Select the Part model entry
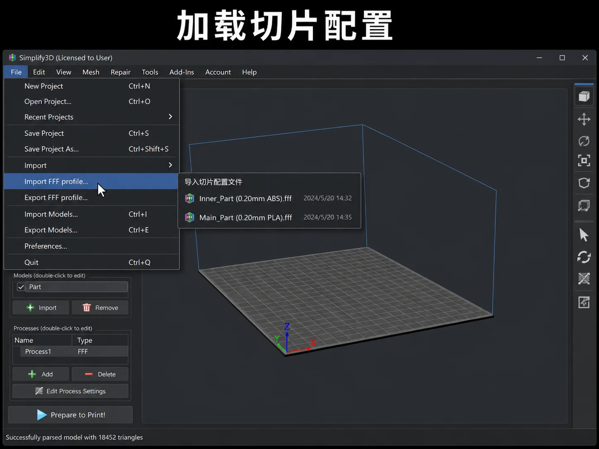Viewport: 599px width, 449px height. pyautogui.click(x=77, y=287)
